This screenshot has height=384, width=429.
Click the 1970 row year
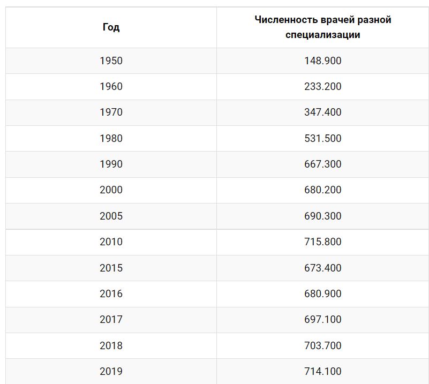pos(111,112)
